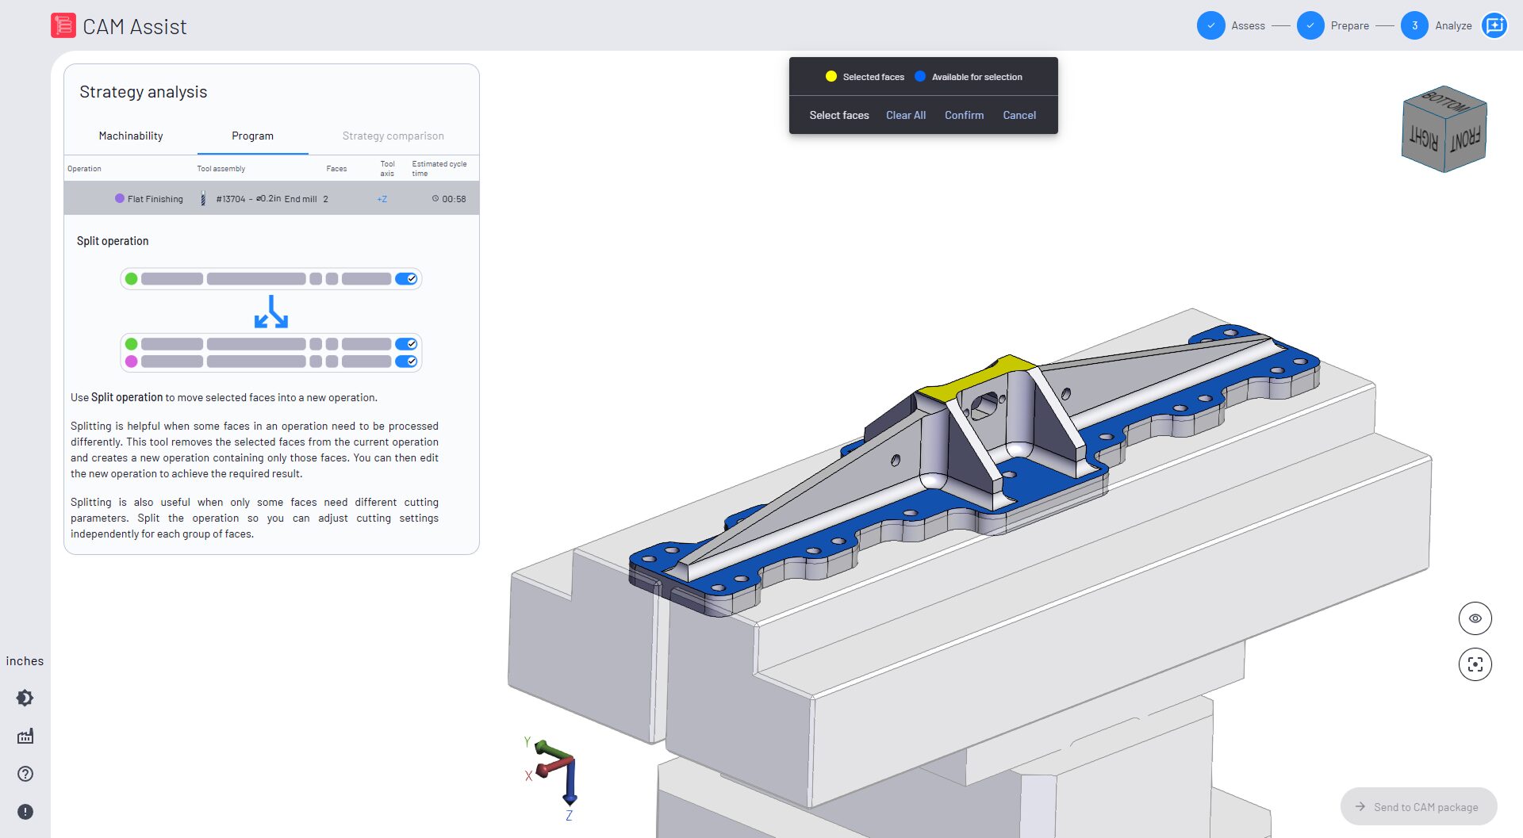Viewport: 1523px width, 838px height.
Task: Open the factory machine icon in sidebar
Action: (25, 736)
